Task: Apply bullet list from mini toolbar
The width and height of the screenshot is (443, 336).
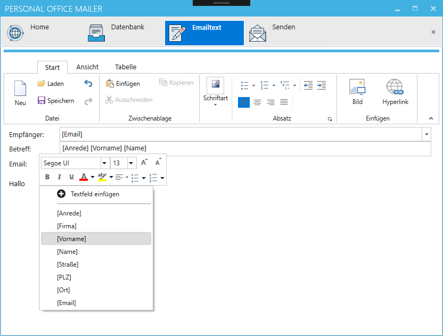Action: point(135,178)
